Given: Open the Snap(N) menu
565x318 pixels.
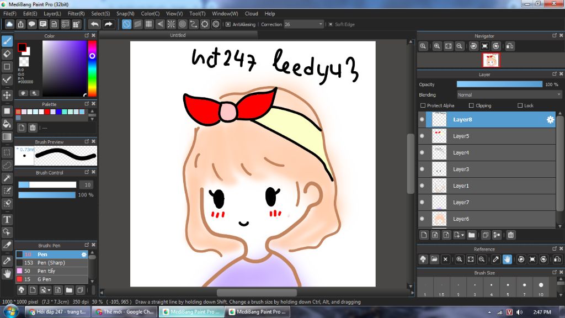Looking at the screenshot, I should (x=125, y=14).
